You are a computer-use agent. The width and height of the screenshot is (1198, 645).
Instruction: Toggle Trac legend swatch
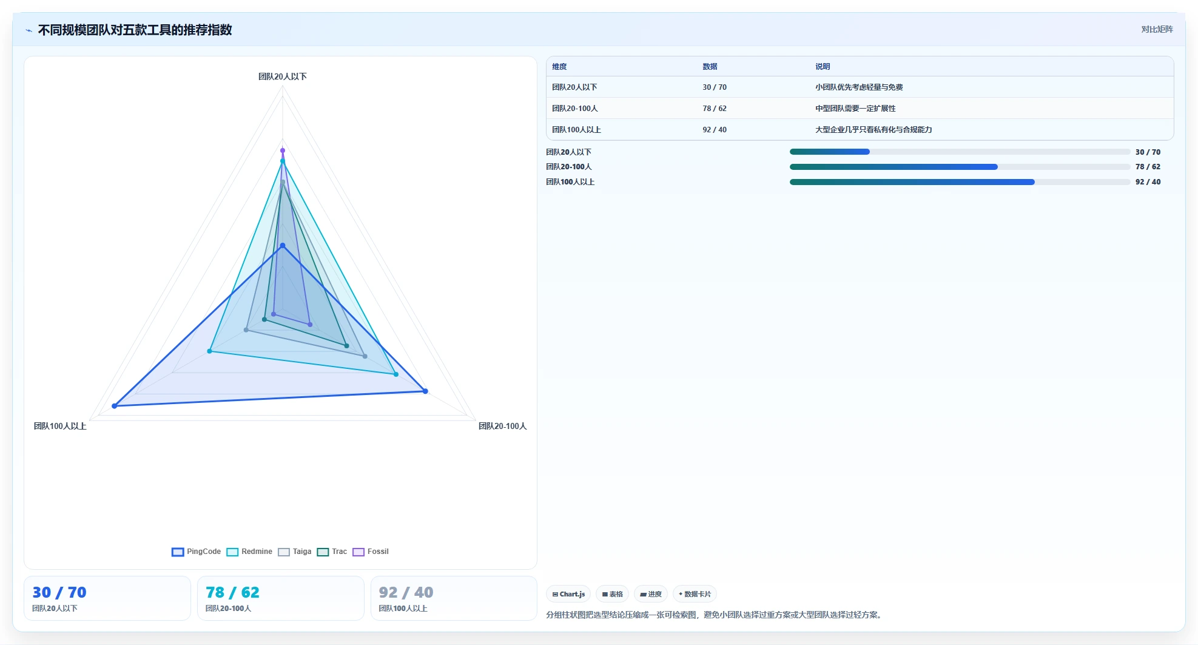point(323,552)
